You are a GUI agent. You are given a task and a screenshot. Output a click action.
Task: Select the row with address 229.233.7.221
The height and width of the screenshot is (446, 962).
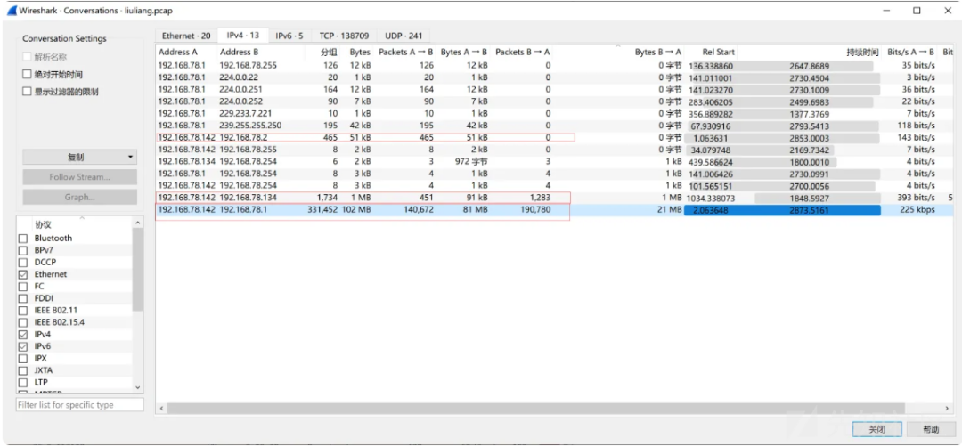(x=554, y=113)
